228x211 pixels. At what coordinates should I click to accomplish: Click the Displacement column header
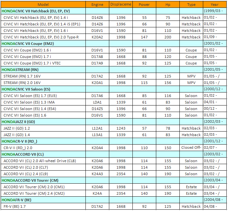(121, 5)
